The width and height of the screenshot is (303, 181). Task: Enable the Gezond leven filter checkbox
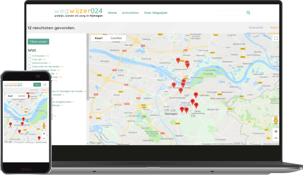pyautogui.click(x=29, y=63)
